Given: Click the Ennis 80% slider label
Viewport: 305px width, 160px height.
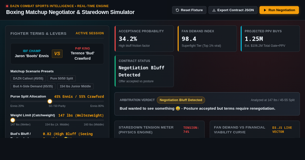Looking at the screenshot, I should coord(97,106).
